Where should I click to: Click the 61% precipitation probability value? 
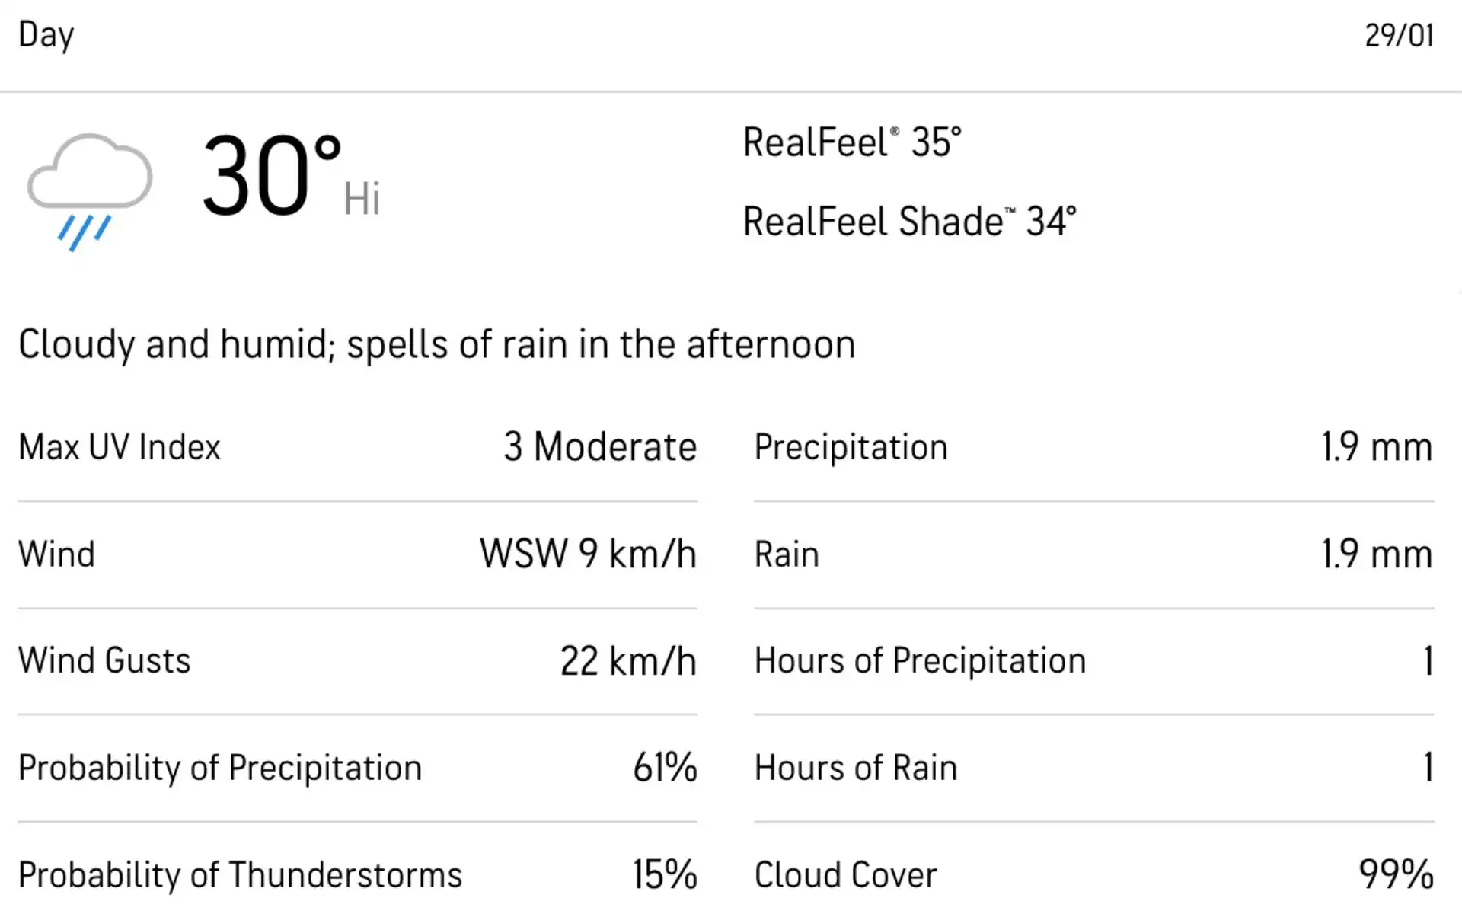coord(666,768)
